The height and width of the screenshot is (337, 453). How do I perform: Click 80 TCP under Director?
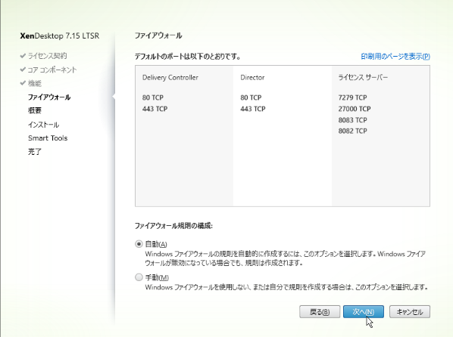[251, 97]
